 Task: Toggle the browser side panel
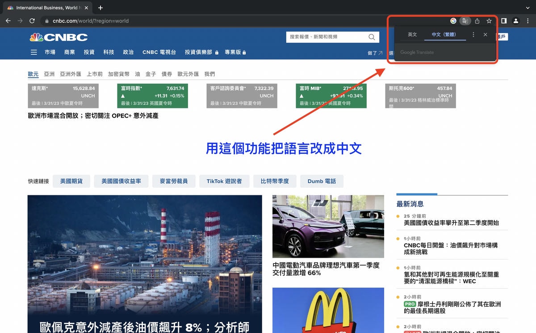pos(504,21)
